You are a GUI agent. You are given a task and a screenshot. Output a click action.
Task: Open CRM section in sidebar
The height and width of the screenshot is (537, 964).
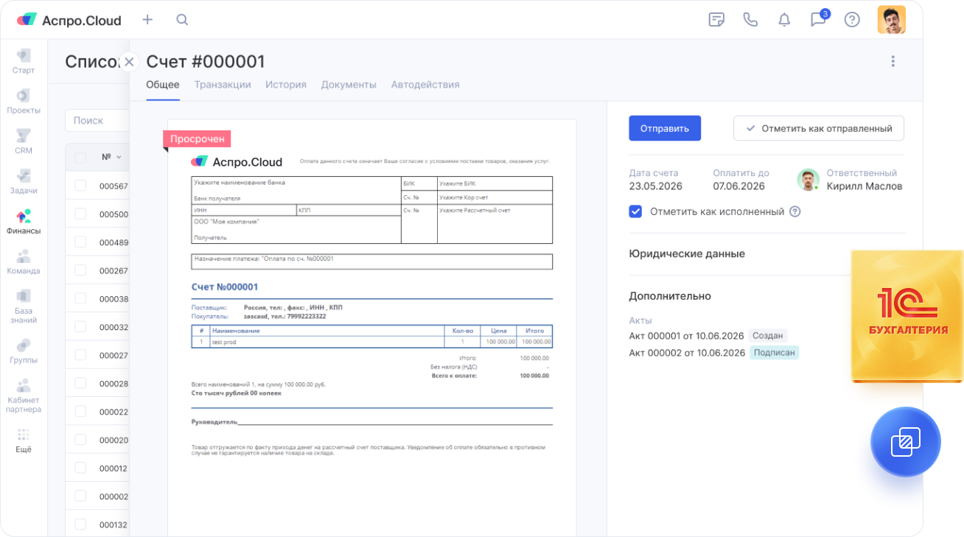coord(24,141)
